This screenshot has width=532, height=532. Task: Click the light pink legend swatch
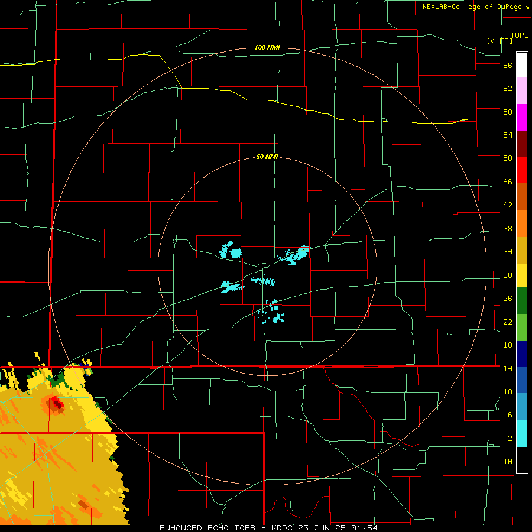pos(522,90)
